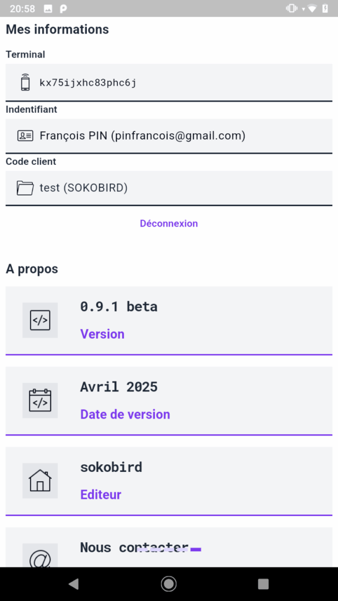Viewport: 338px width, 601px height.
Task: Tap the Déconnexion link
Action: point(169,224)
